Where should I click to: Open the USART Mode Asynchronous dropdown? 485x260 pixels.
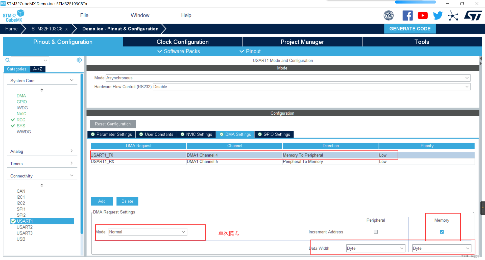click(x=288, y=78)
